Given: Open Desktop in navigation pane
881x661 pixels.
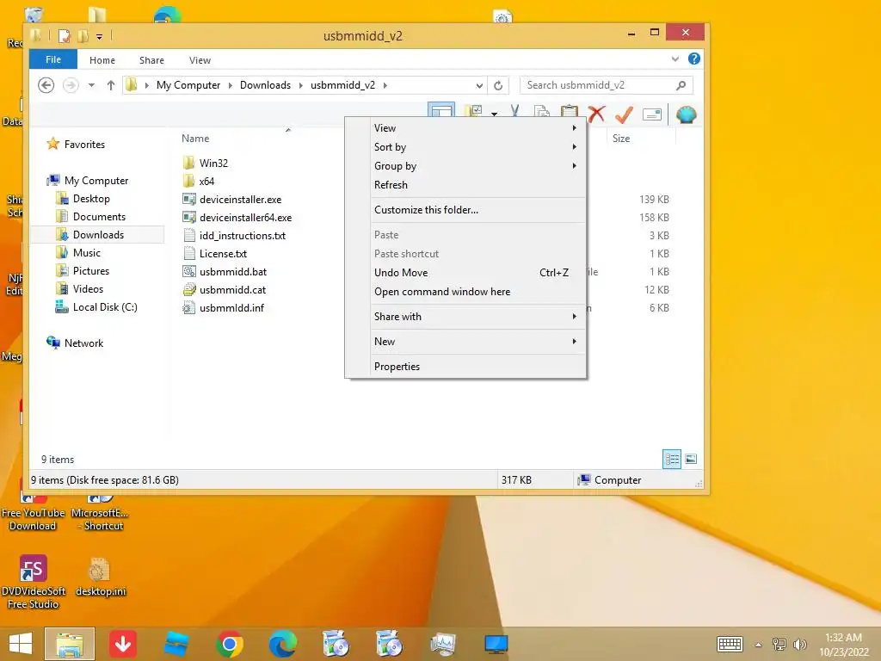Looking at the screenshot, I should (91, 199).
